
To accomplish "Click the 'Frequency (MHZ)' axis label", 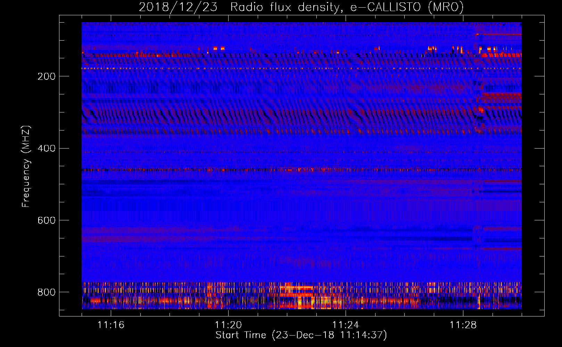I will click(x=26, y=166).
